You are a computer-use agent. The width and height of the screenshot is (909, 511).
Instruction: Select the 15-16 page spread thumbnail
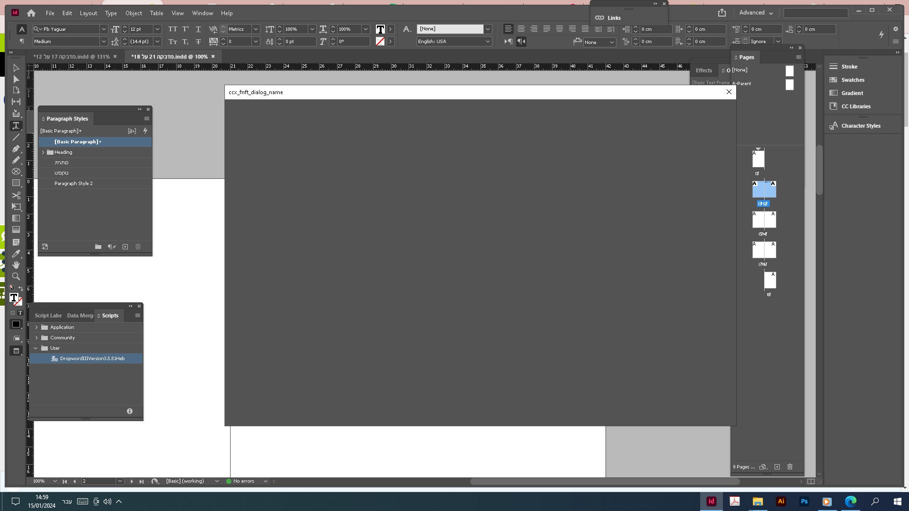(764, 220)
